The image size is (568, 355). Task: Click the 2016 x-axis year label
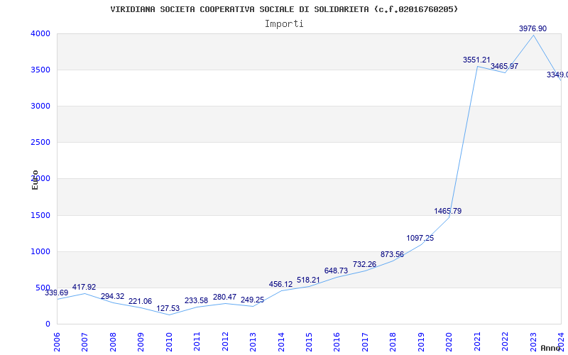pyautogui.click(x=337, y=342)
